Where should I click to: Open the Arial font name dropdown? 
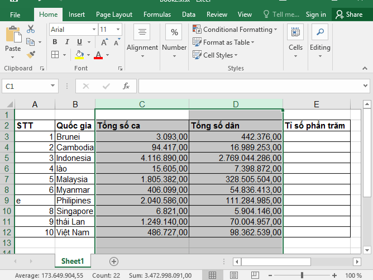(94, 29)
